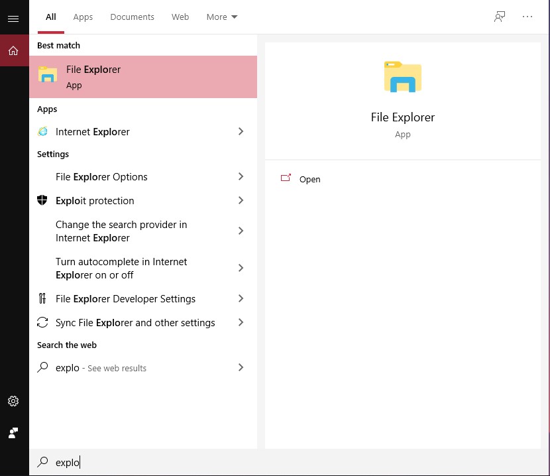Click Open in the preview pane
550x476 pixels.
pos(309,180)
